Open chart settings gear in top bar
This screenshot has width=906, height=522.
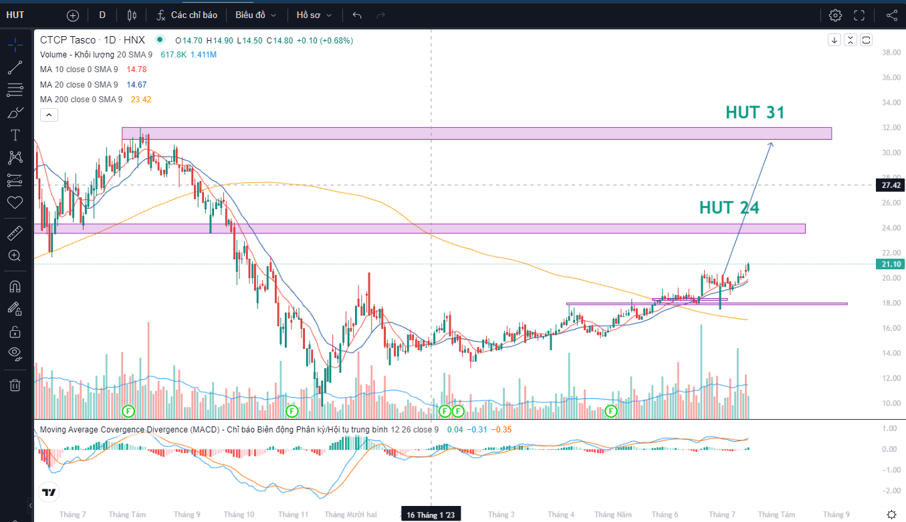pos(835,15)
